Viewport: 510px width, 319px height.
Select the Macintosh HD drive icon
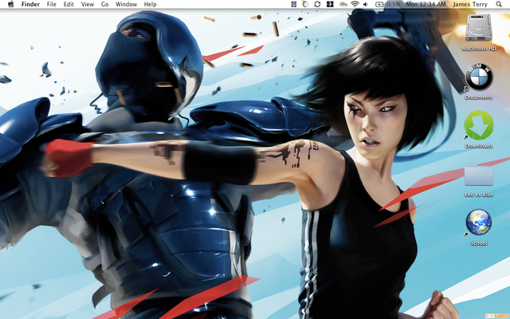click(478, 28)
